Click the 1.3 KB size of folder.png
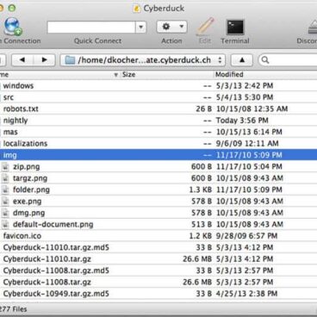317x317 pixels. (x=201, y=190)
